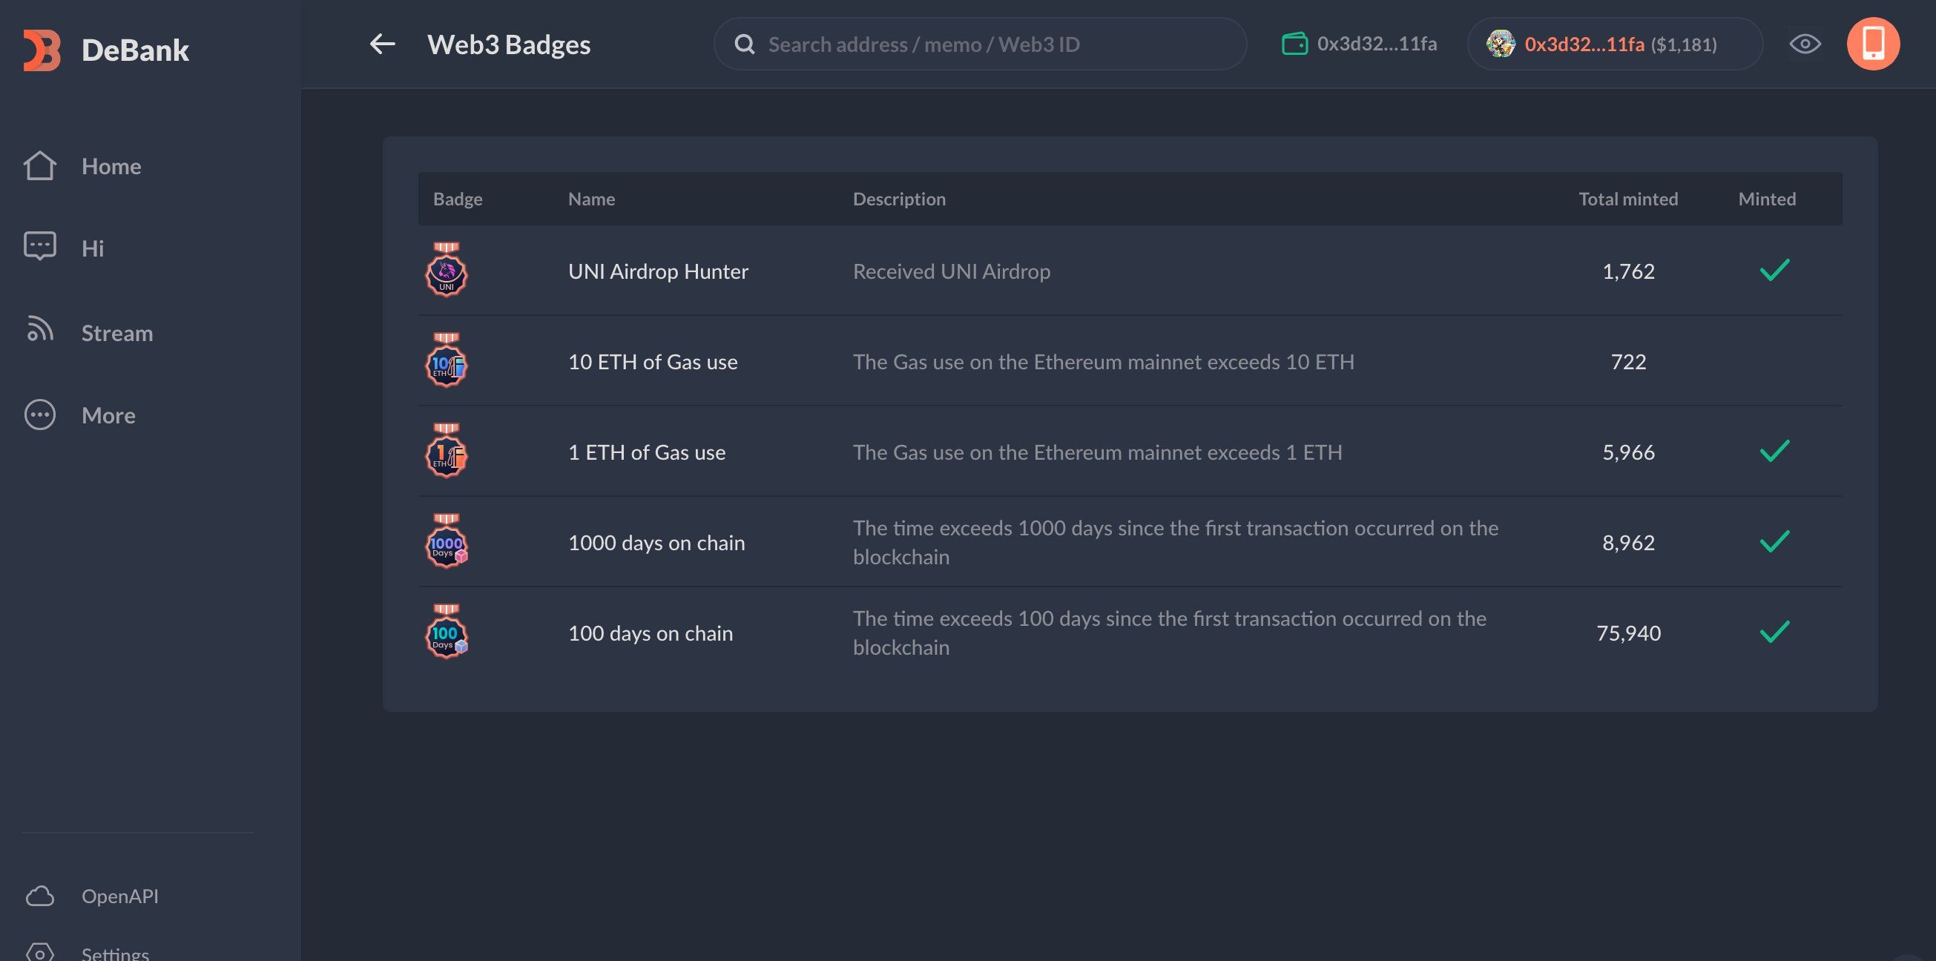The image size is (1936, 961).
Task: Open the OpenAPI link
Action: (120, 896)
